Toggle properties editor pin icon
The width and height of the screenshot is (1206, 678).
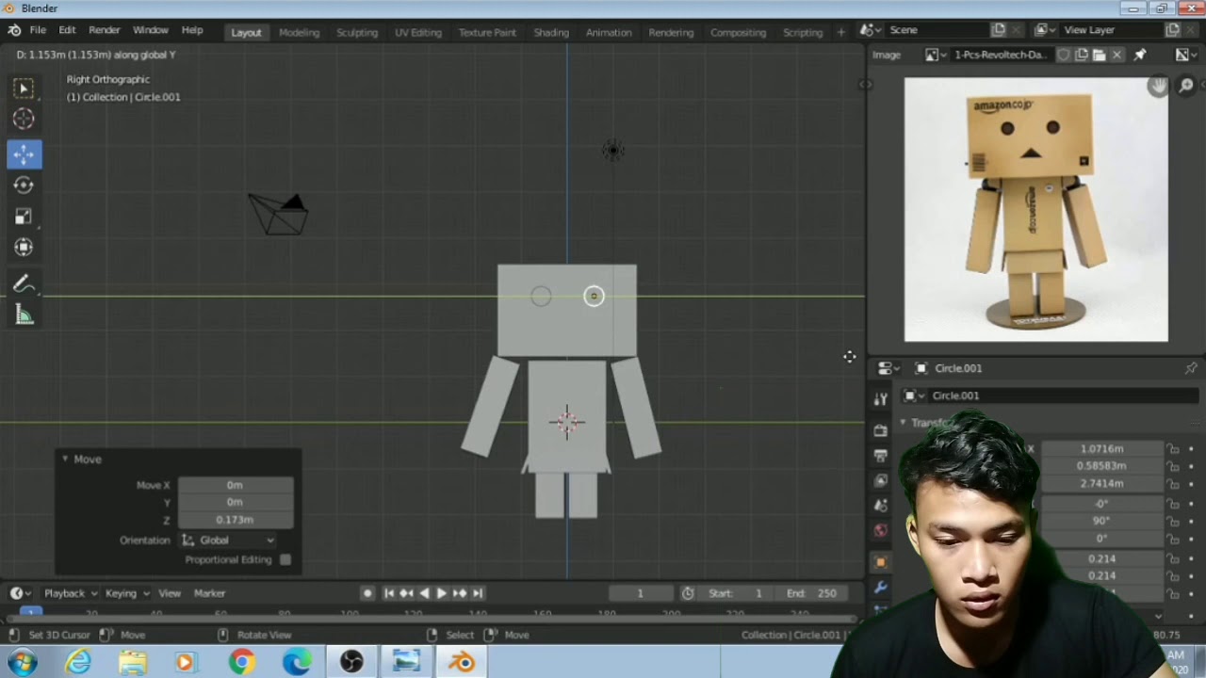click(1191, 368)
